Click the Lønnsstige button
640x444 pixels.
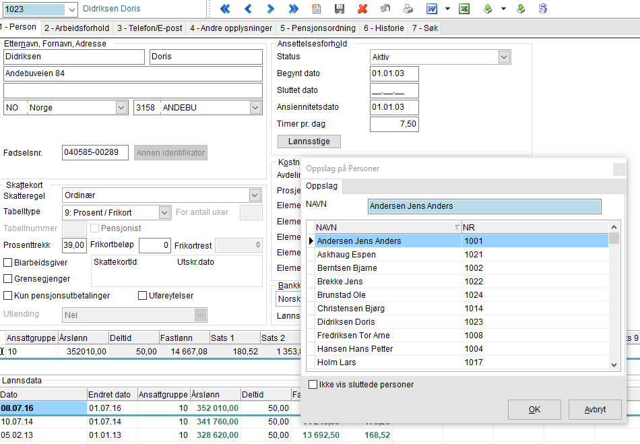tap(309, 141)
